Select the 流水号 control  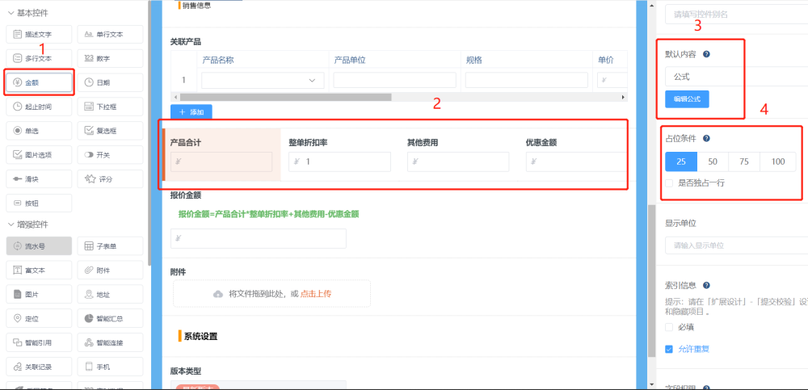39,246
